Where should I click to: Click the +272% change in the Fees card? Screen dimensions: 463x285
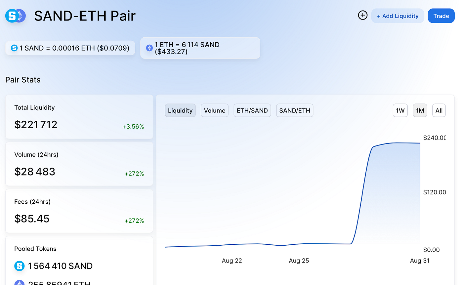pos(134,221)
